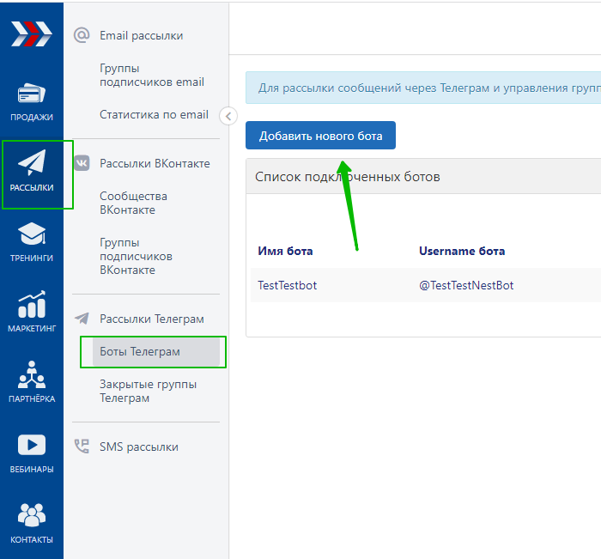Open Закрытые группы Телеграм
The image size is (601, 559).
148,391
